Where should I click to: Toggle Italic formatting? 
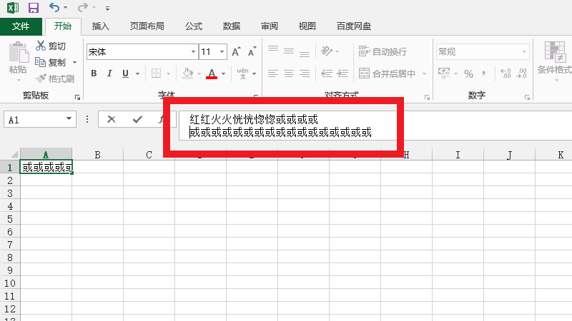[x=110, y=73]
